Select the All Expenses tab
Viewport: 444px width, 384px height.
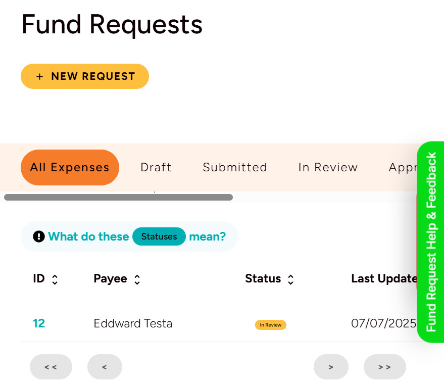(x=70, y=167)
